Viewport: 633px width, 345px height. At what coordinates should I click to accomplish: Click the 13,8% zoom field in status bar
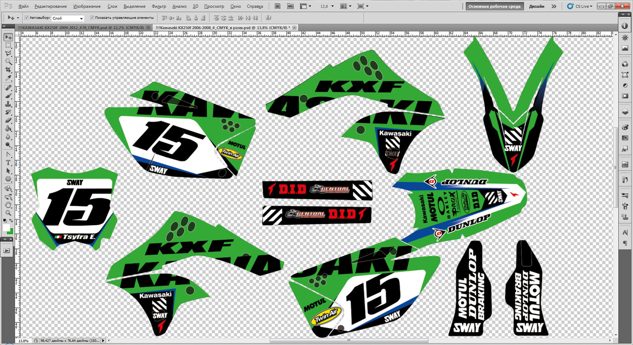click(24, 341)
